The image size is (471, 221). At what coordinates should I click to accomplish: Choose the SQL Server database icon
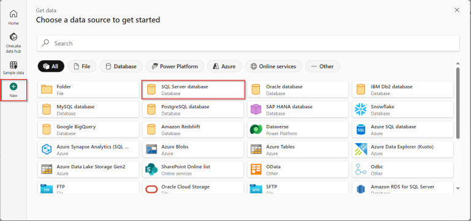151,90
